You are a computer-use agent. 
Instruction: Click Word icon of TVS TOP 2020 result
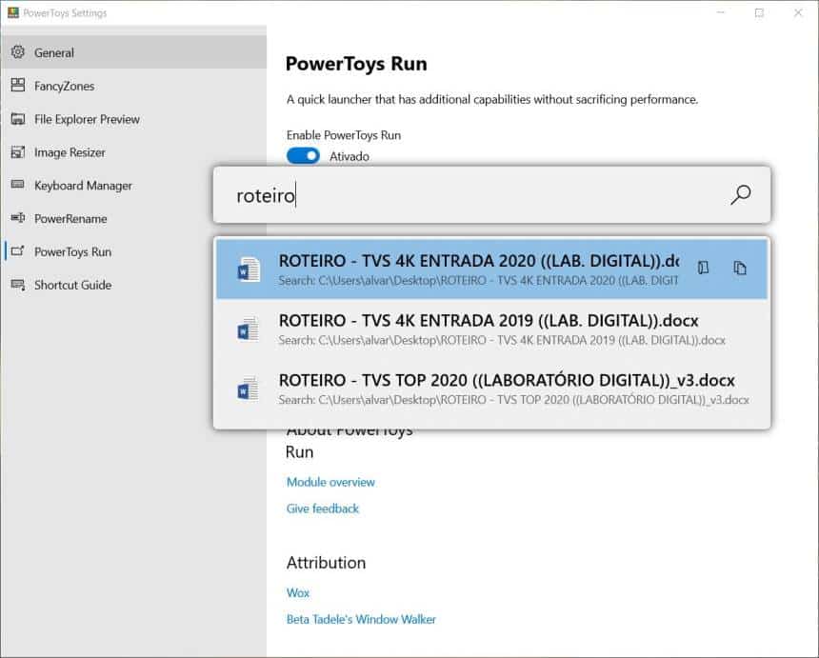249,389
